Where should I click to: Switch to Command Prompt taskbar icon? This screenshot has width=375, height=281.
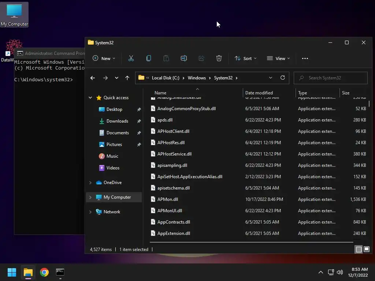point(60,272)
